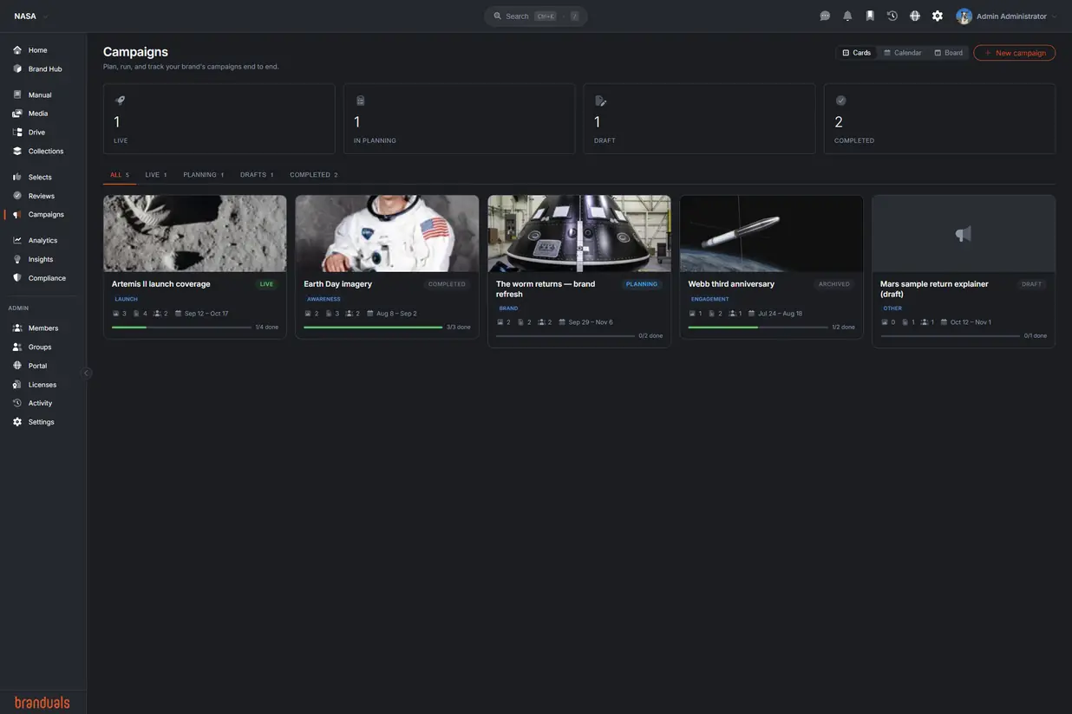Screen dimensions: 1072x714
Task: Click the globe language icon
Action: [x=915, y=16]
